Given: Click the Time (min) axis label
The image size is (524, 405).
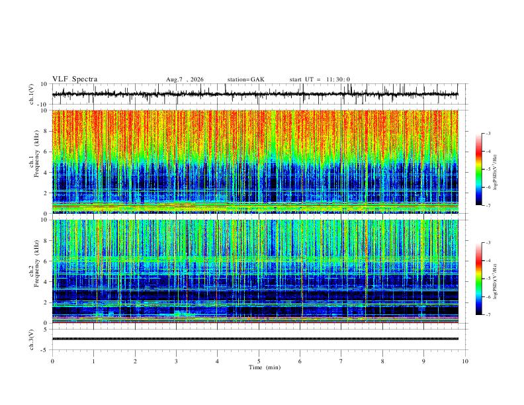Looking at the screenshot, I should [x=265, y=367].
